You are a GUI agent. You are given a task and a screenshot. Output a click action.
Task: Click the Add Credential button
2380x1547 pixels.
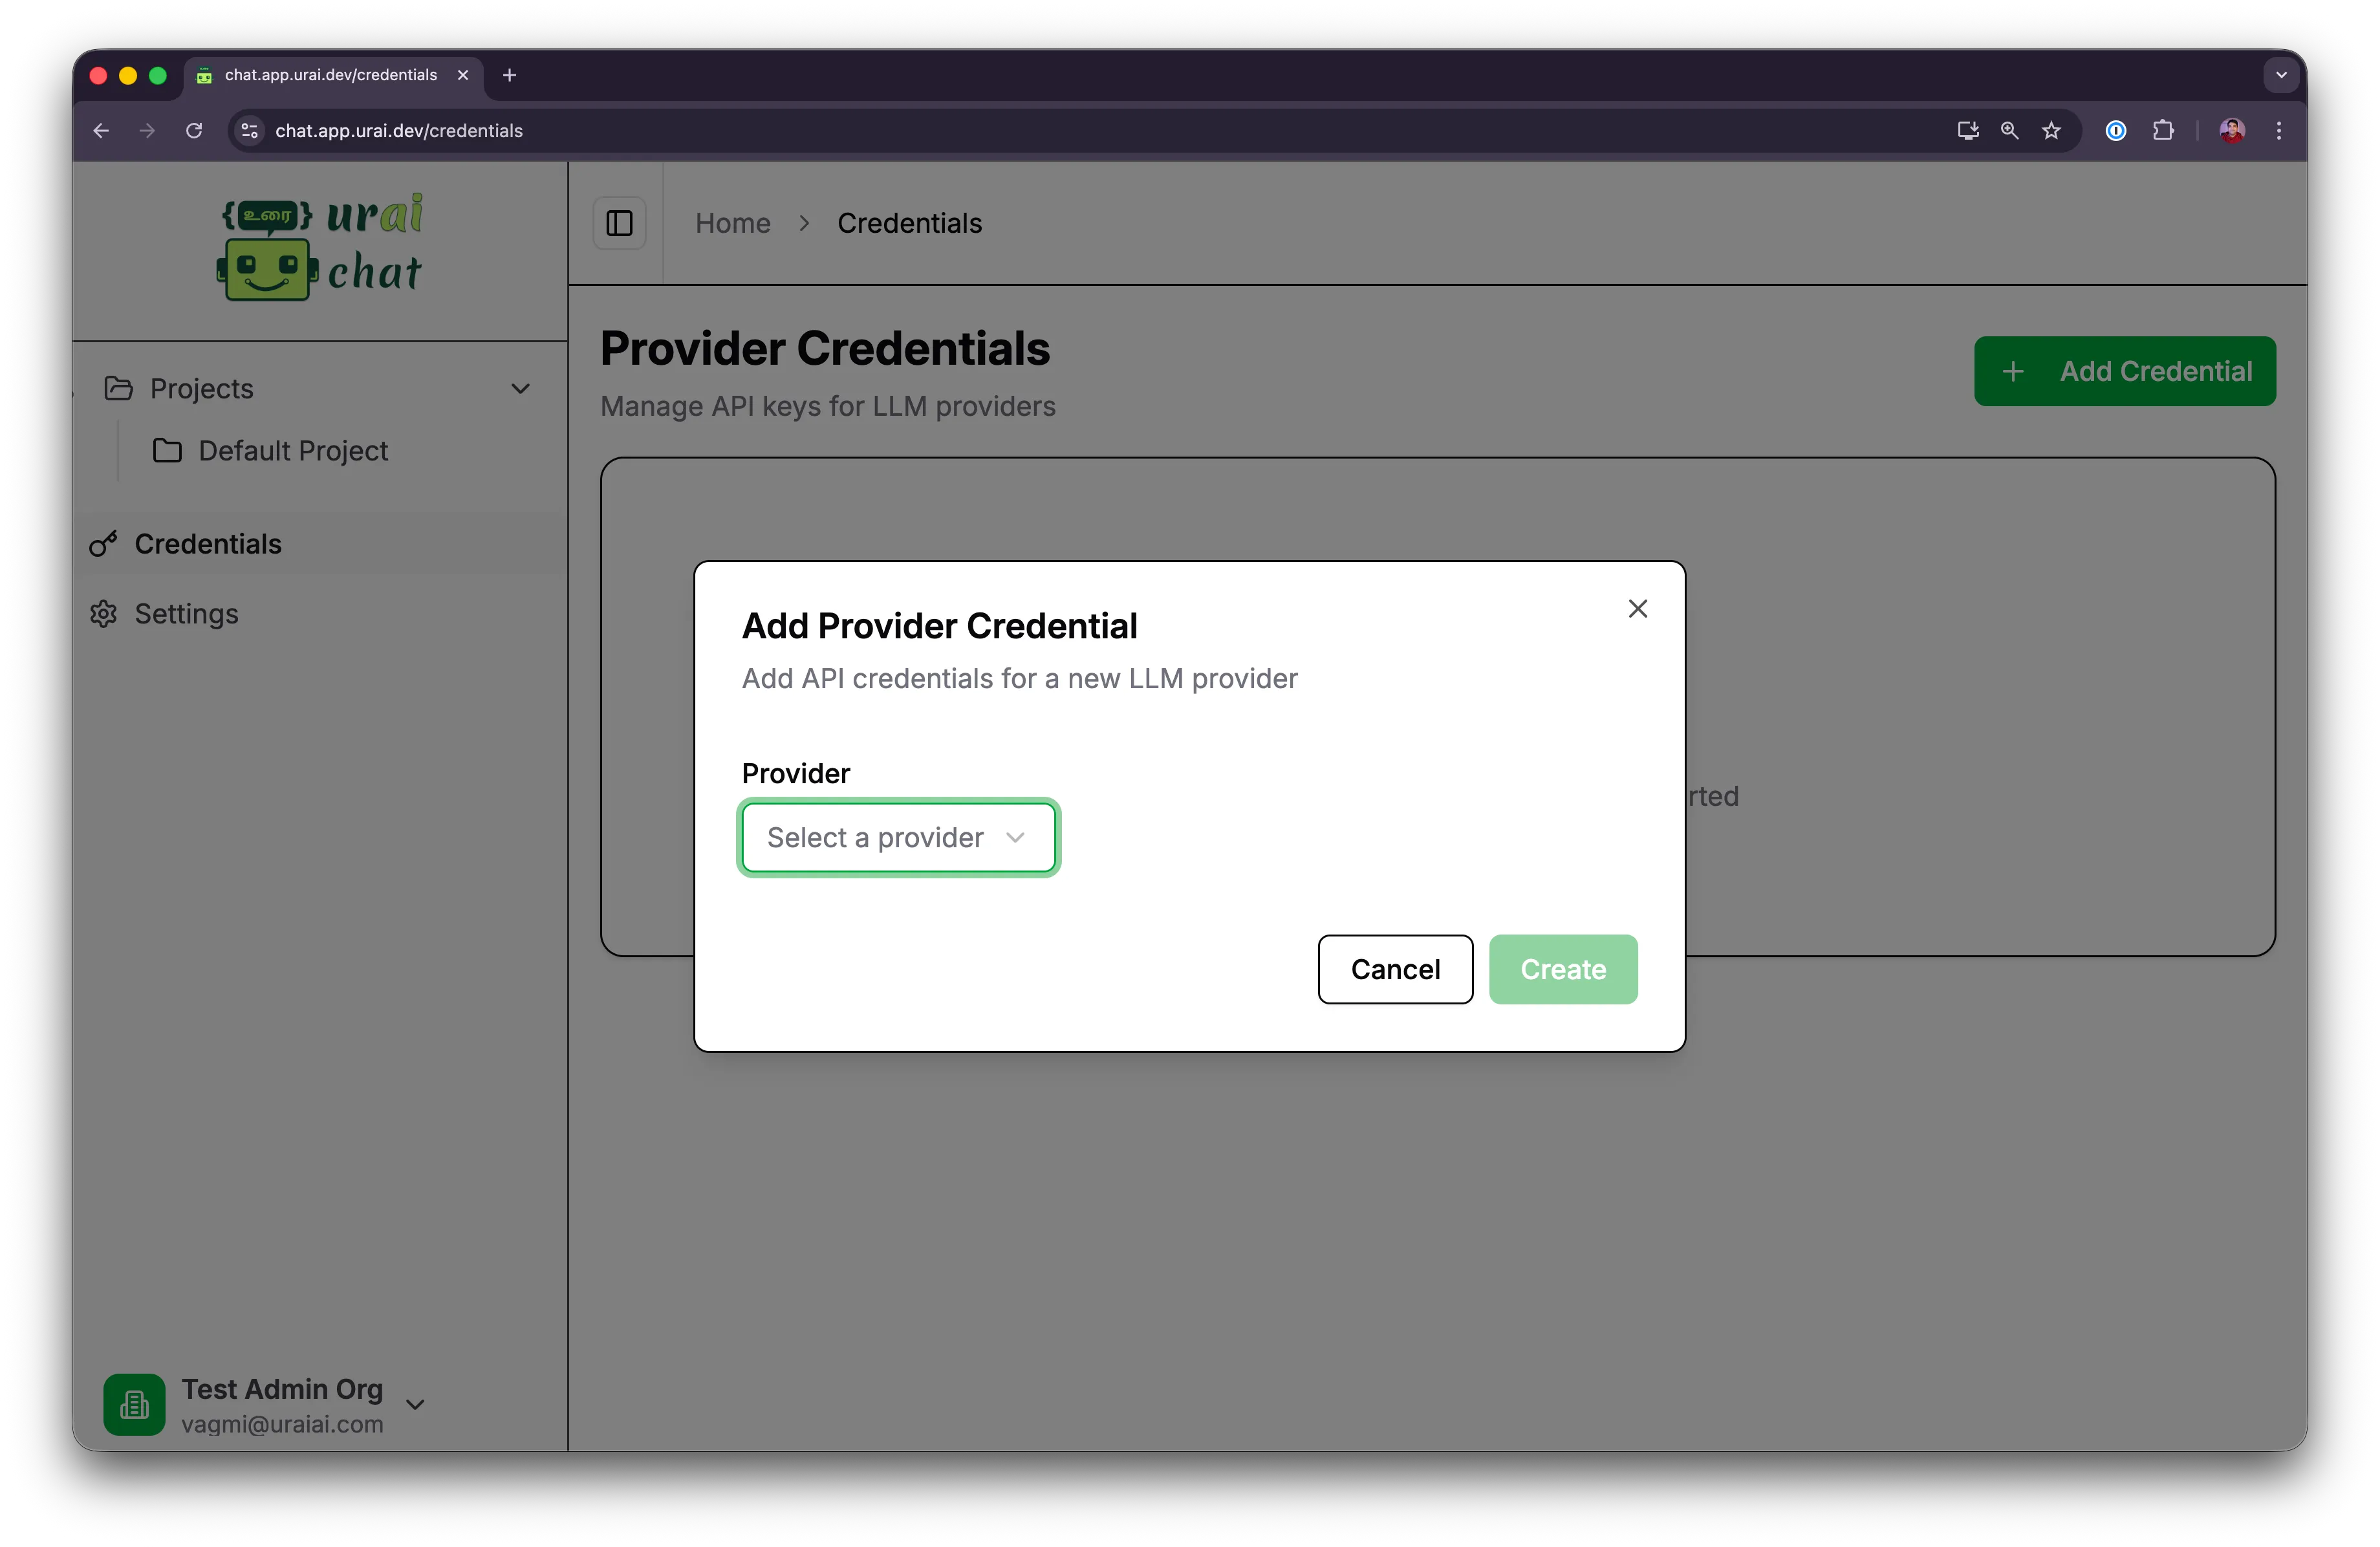(x=2124, y=371)
